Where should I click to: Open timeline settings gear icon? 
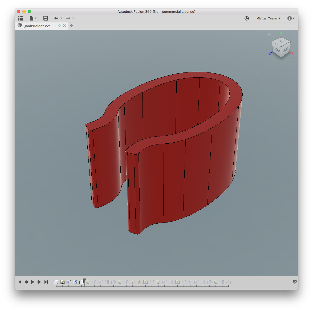click(295, 282)
